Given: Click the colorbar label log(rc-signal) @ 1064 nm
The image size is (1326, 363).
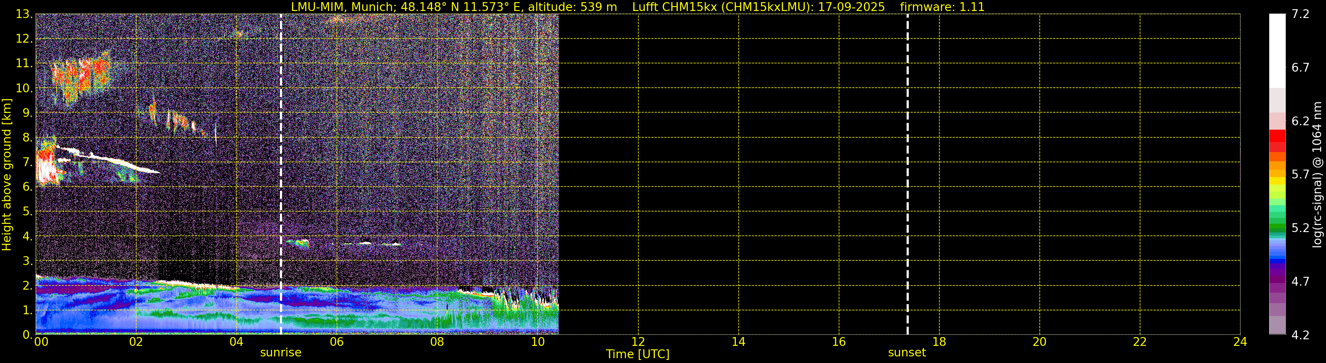Looking at the screenshot, I should [1317, 174].
